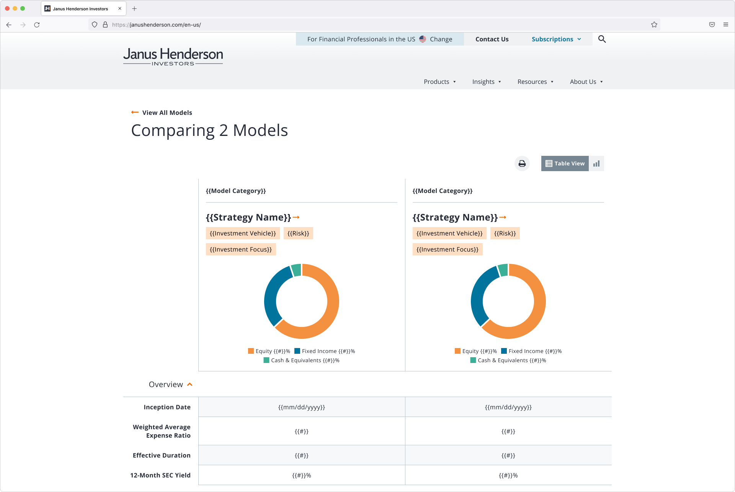This screenshot has width=735, height=492.
Task: Click second model's Investment Focus tag
Action: point(448,249)
